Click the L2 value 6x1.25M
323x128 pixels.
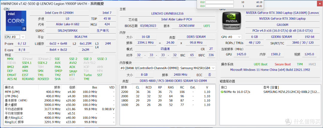(x=86, y=44)
